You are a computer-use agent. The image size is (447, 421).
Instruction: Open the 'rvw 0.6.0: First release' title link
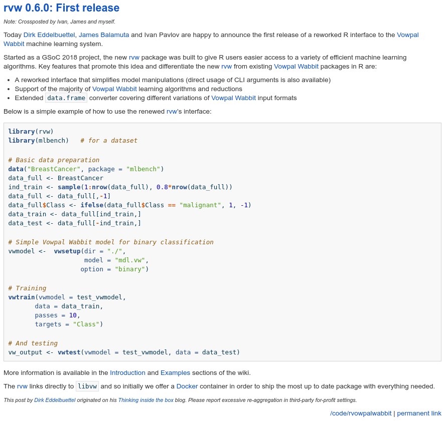point(61,8)
